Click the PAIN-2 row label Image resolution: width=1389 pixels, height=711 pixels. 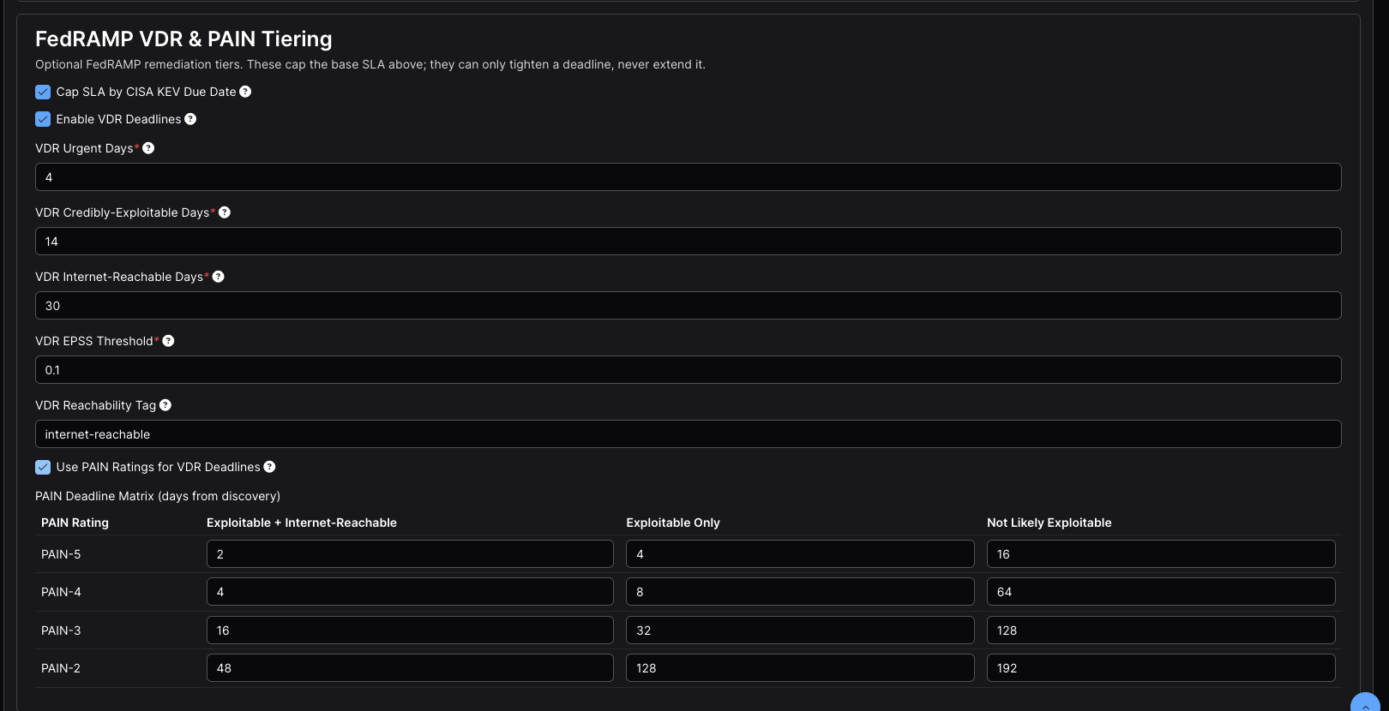61,668
